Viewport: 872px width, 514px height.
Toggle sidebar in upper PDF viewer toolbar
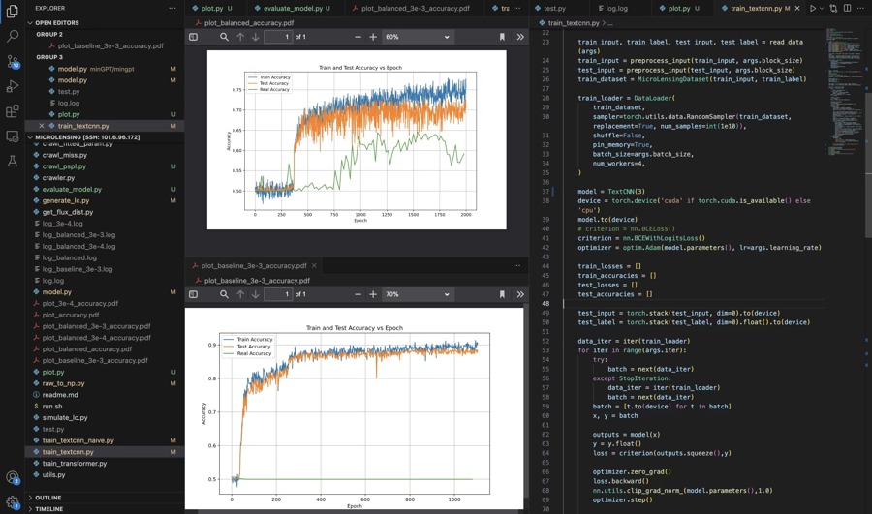tap(194, 37)
